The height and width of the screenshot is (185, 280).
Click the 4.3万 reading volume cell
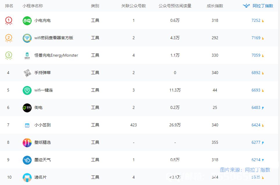175,38
